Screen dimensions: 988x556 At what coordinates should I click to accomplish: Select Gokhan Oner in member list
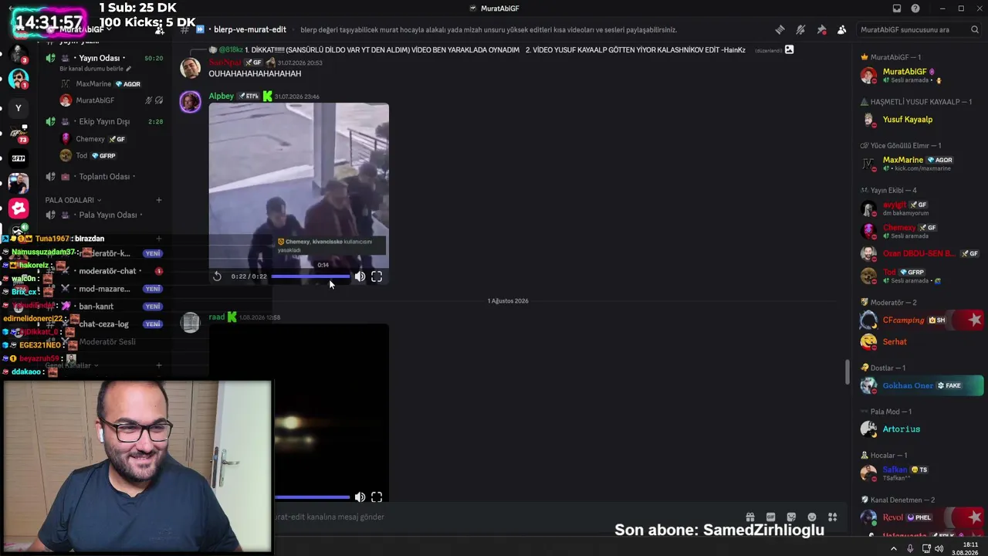922,385
